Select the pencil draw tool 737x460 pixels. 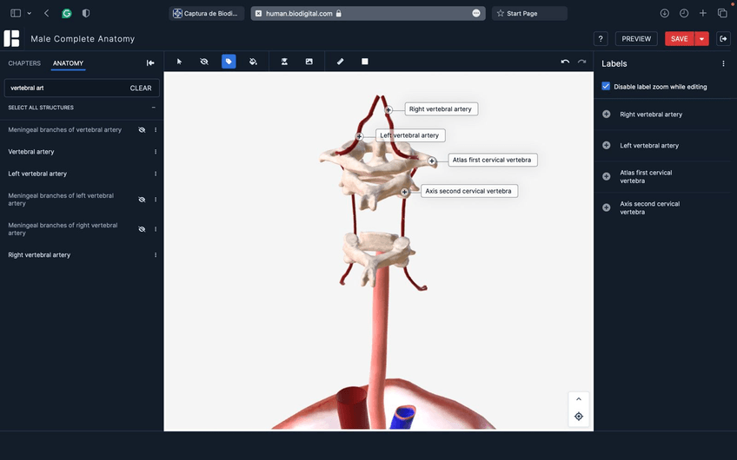(341, 62)
